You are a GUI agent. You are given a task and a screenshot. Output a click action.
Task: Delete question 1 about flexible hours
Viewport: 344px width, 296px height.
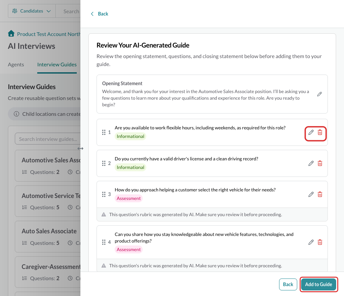tap(320, 132)
